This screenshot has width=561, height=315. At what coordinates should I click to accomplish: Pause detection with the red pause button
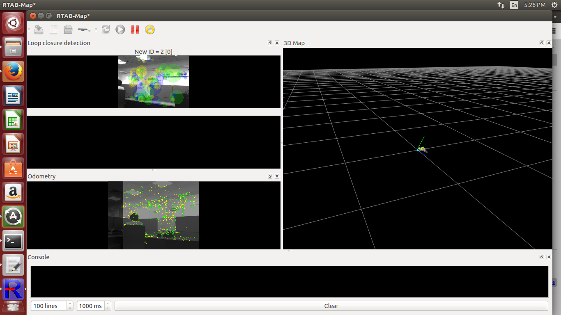tap(135, 30)
